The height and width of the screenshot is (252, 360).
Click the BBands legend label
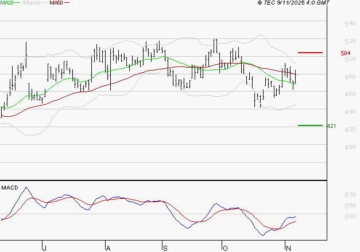(x=32, y=3)
